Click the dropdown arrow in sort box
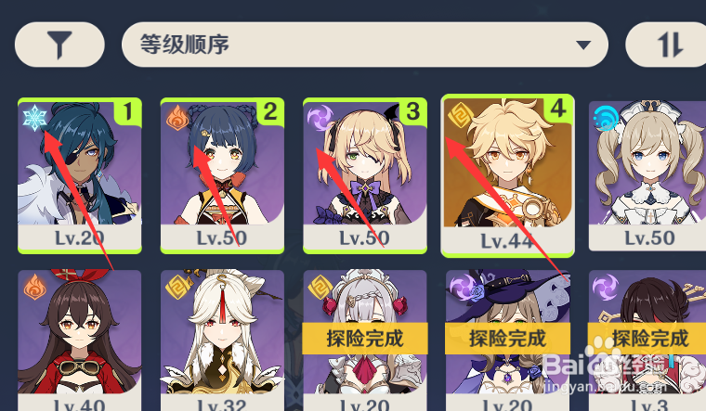 pos(583,45)
